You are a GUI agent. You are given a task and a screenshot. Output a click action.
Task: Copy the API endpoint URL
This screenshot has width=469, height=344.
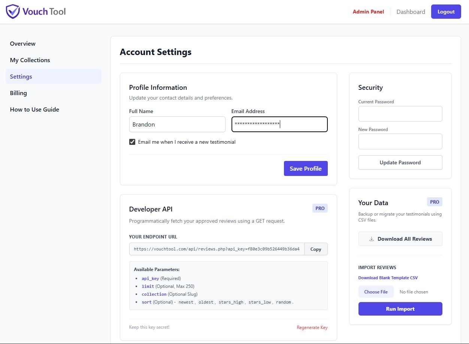tap(316, 249)
